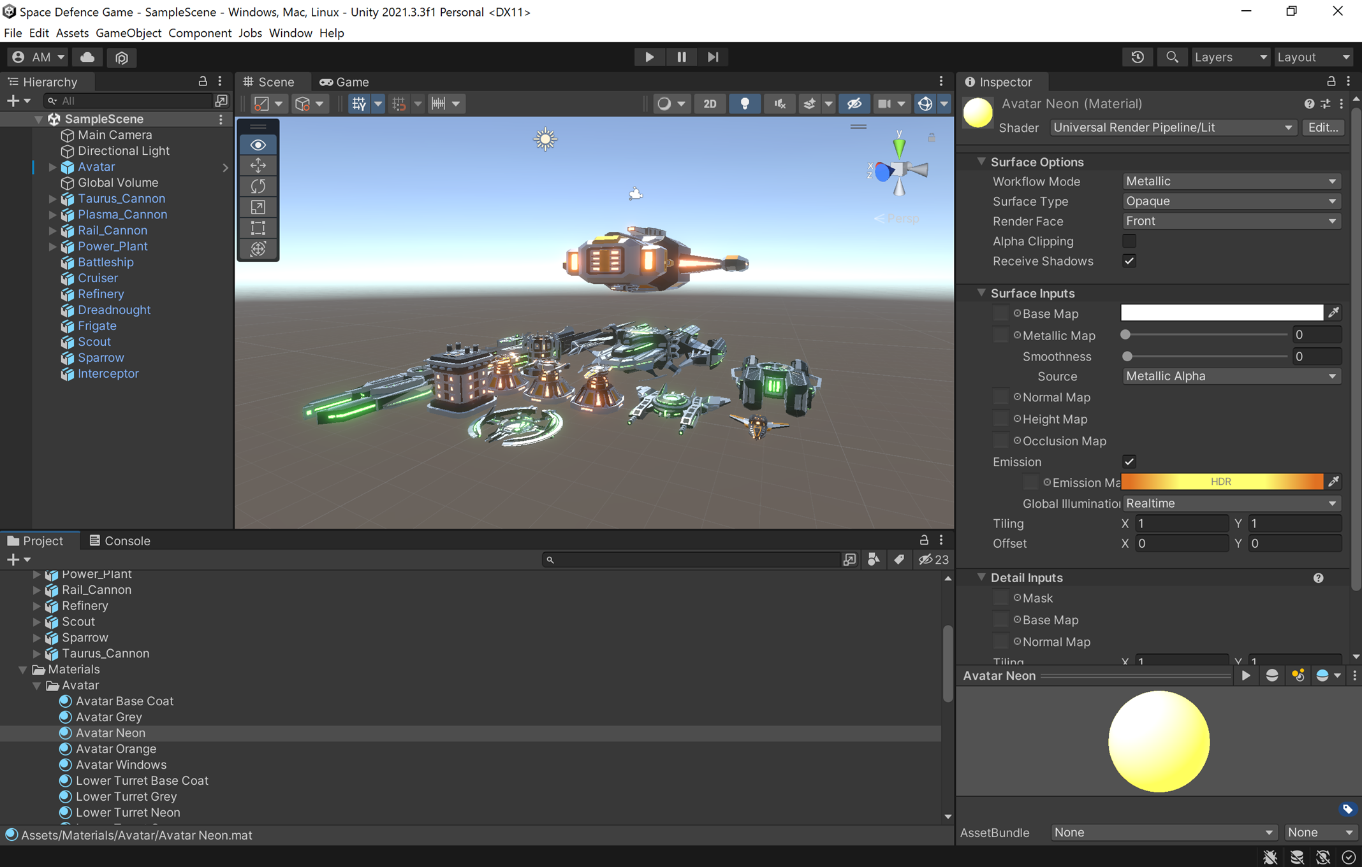
Task: Toggle the Alpha Clipping checkbox
Action: [x=1129, y=241]
